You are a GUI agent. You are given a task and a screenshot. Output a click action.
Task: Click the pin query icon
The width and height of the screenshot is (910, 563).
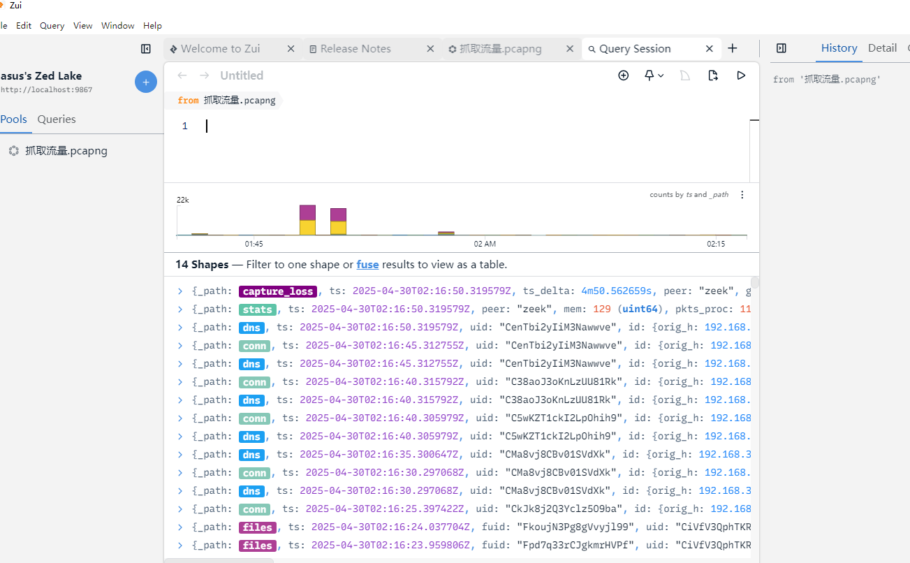click(649, 75)
